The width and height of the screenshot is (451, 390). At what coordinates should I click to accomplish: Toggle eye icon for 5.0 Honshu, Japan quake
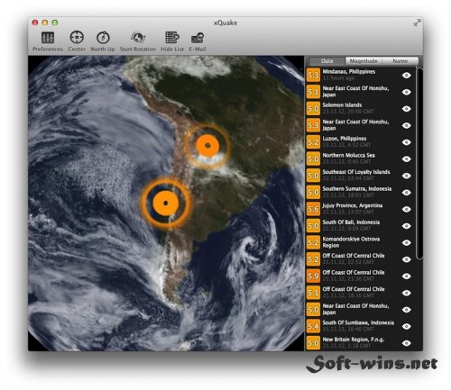click(x=407, y=310)
